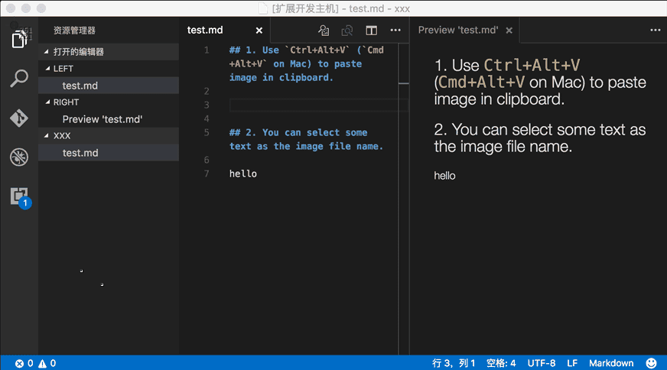The image size is (667, 370).
Task: Close the test.md editor tab
Action: coord(259,31)
